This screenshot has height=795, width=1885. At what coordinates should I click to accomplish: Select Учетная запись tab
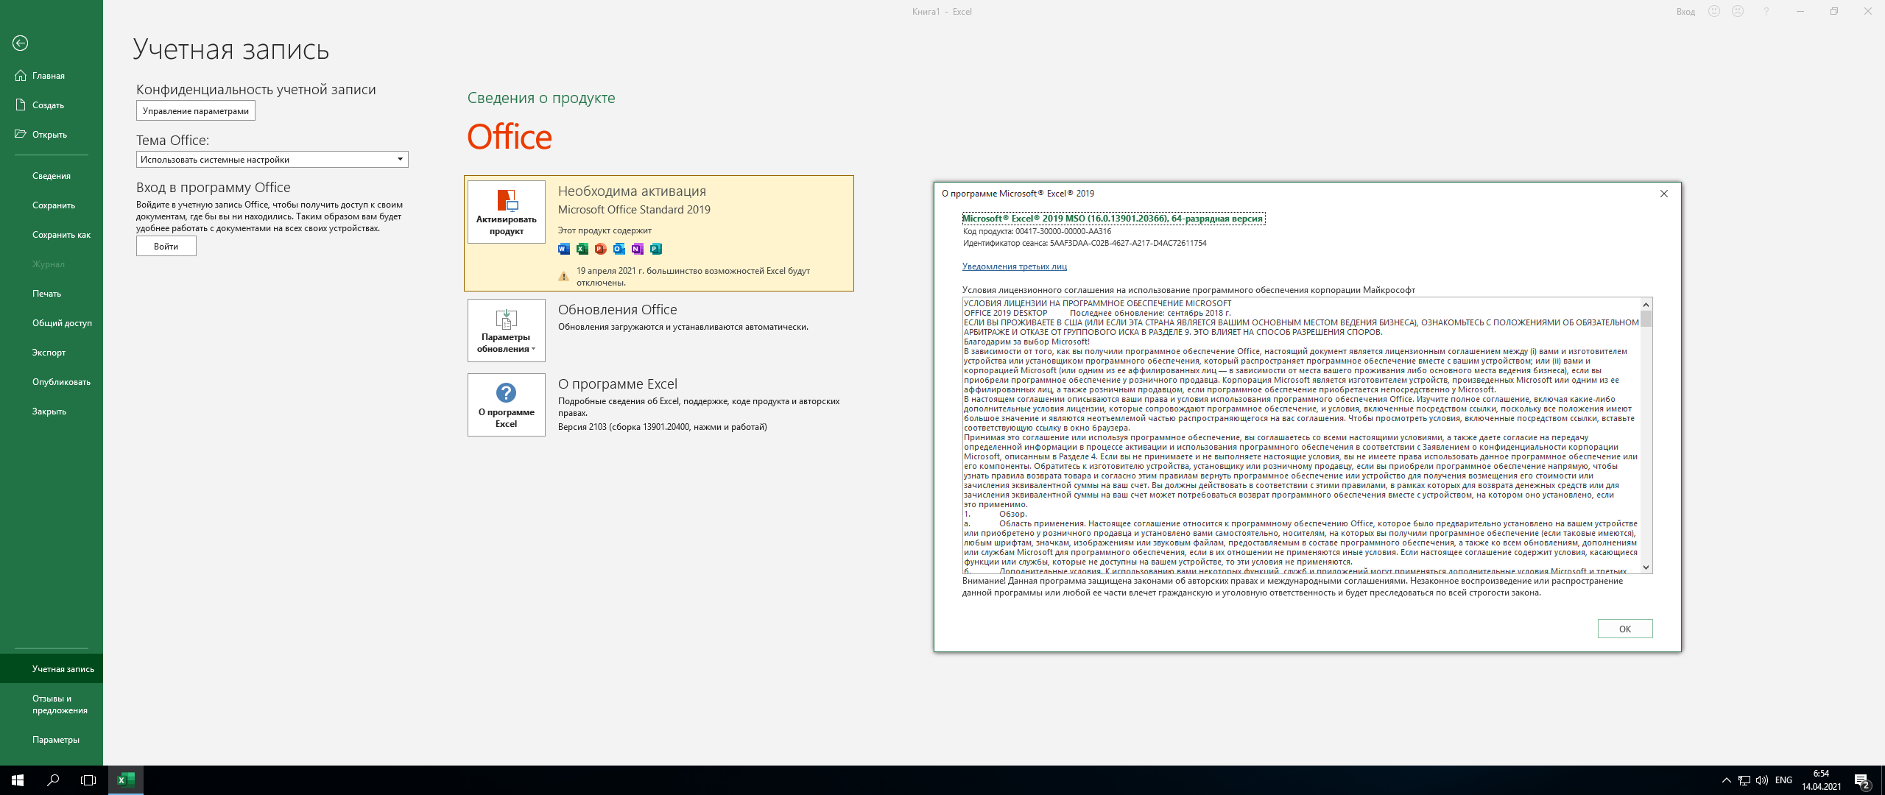tap(52, 669)
